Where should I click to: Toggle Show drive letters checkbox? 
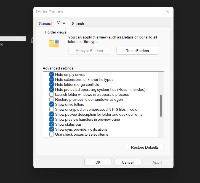(52, 104)
